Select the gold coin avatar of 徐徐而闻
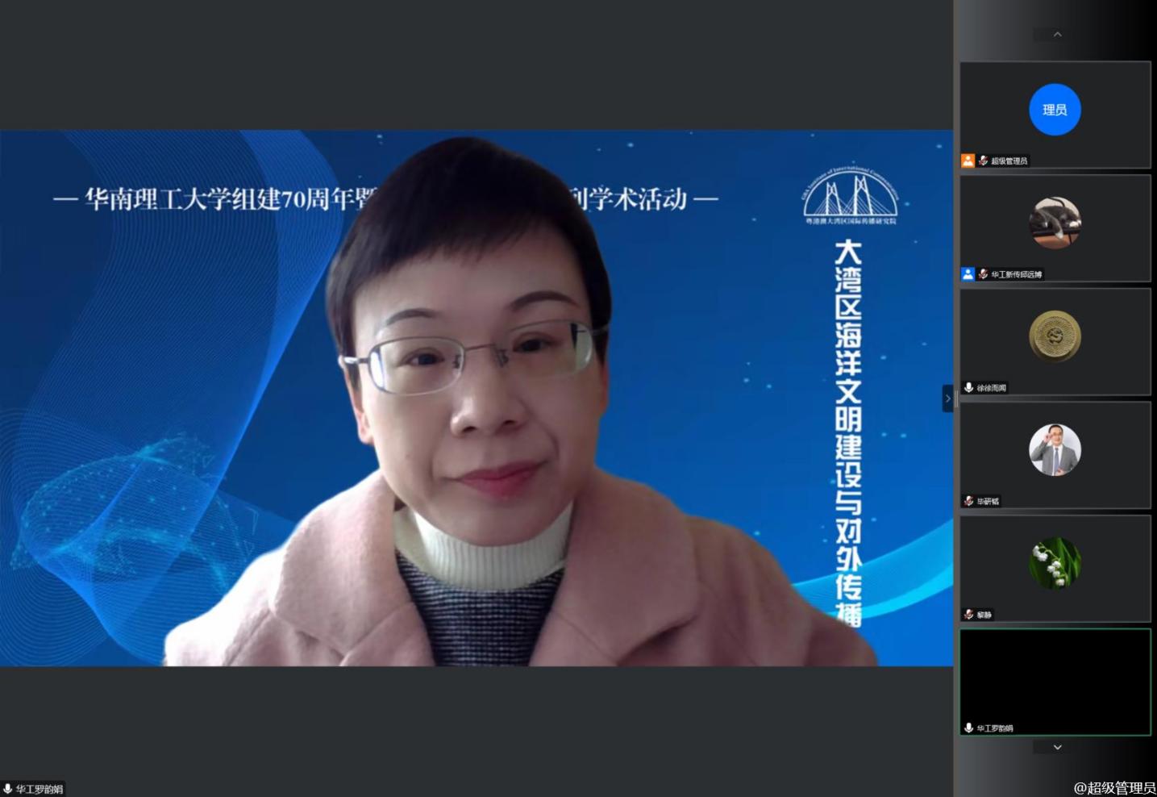Image resolution: width=1157 pixels, height=797 pixels. click(x=1055, y=336)
